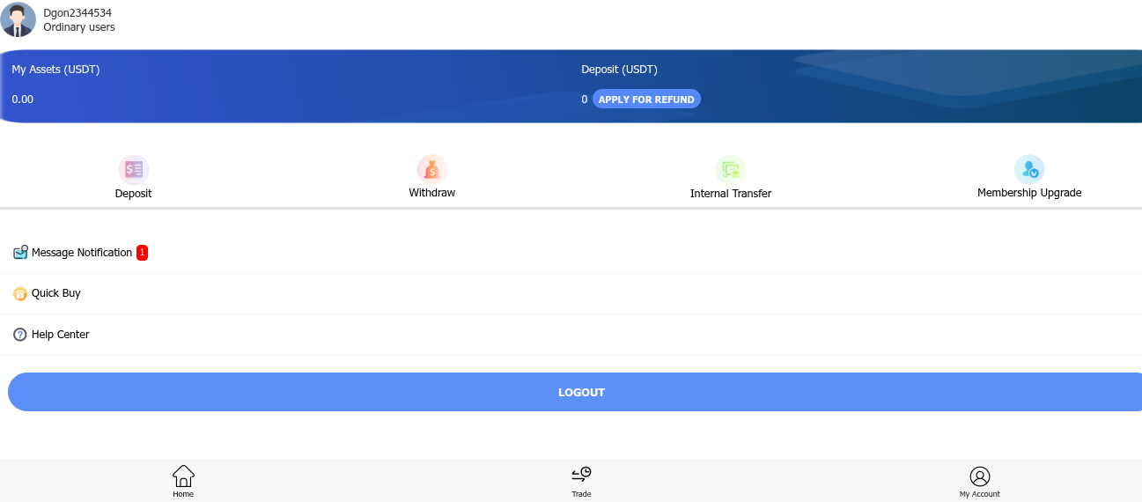Open the Trade tab icon
Image resolution: width=1142 pixels, height=502 pixels.
(x=581, y=476)
